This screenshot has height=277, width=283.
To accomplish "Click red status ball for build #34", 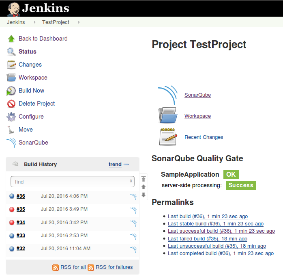I will click(12, 223).
